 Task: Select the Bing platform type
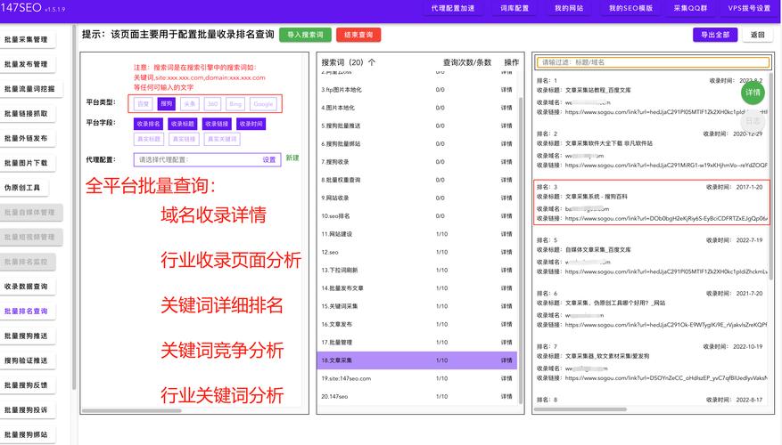tap(235, 103)
